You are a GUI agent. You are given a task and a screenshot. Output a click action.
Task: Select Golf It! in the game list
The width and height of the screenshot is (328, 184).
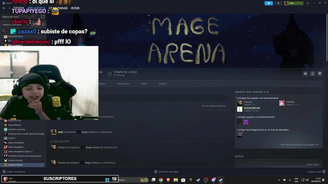point(12,138)
